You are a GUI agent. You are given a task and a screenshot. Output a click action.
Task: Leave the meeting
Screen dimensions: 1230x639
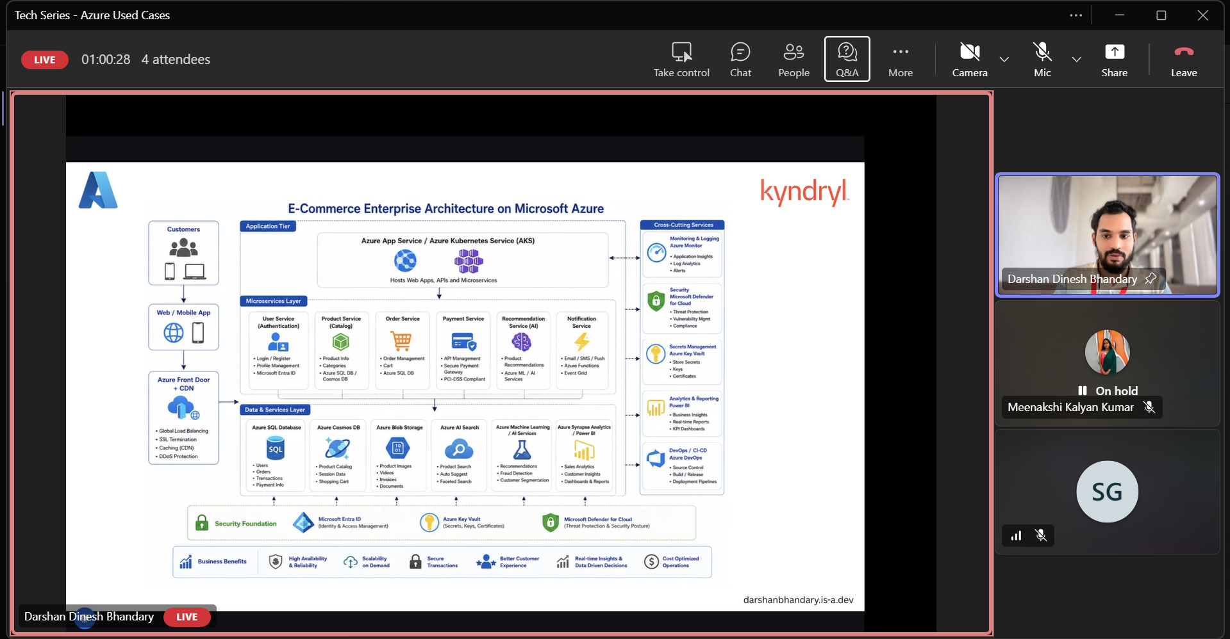[1183, 60]
